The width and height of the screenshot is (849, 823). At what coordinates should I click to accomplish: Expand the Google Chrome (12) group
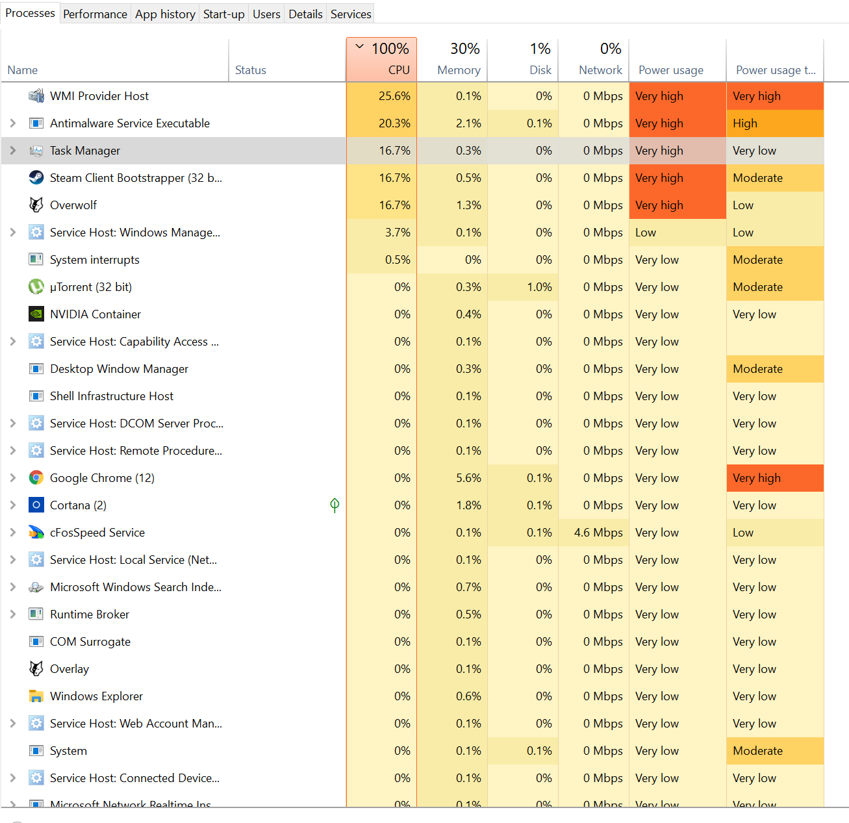[12, 478]
